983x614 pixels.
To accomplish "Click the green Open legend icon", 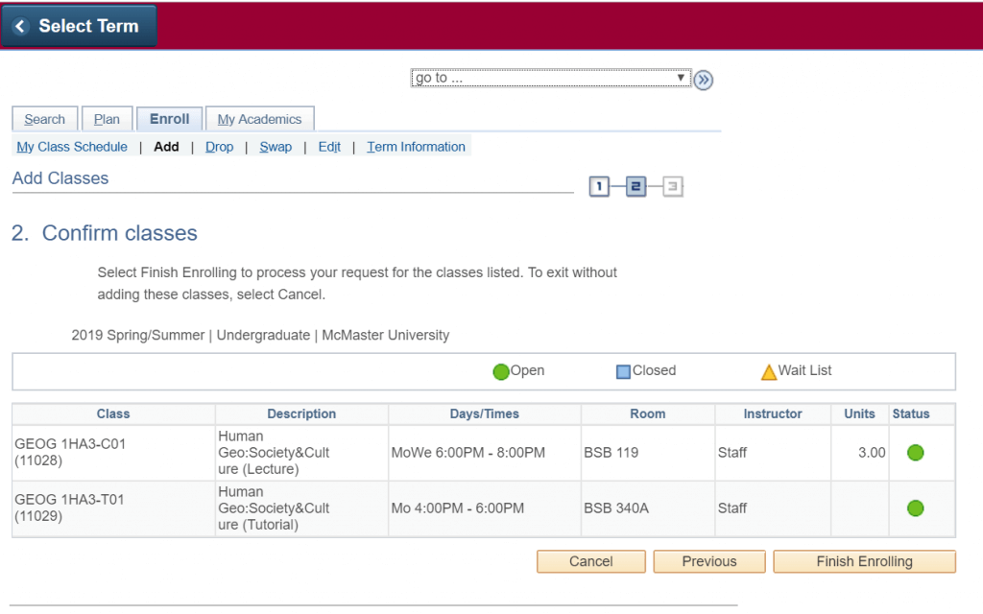I will point(500,372).
